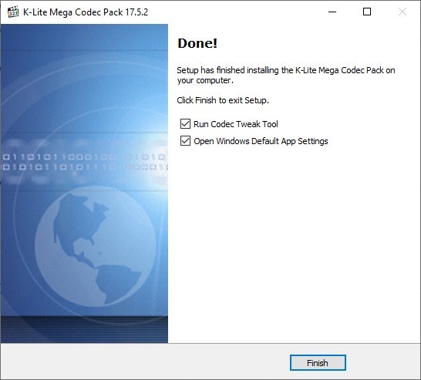The image size is (421, 380).
Task: Click the greyed-out close X button
Action: pyautogui.click(x=402, y=12)
